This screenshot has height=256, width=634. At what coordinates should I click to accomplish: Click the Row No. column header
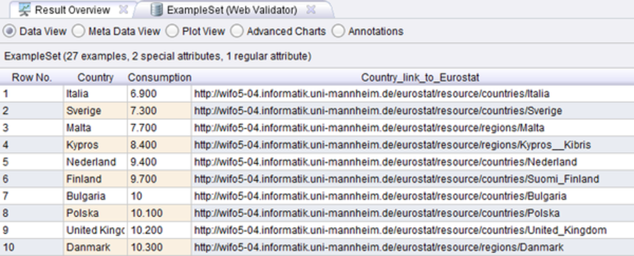point(32,77)
